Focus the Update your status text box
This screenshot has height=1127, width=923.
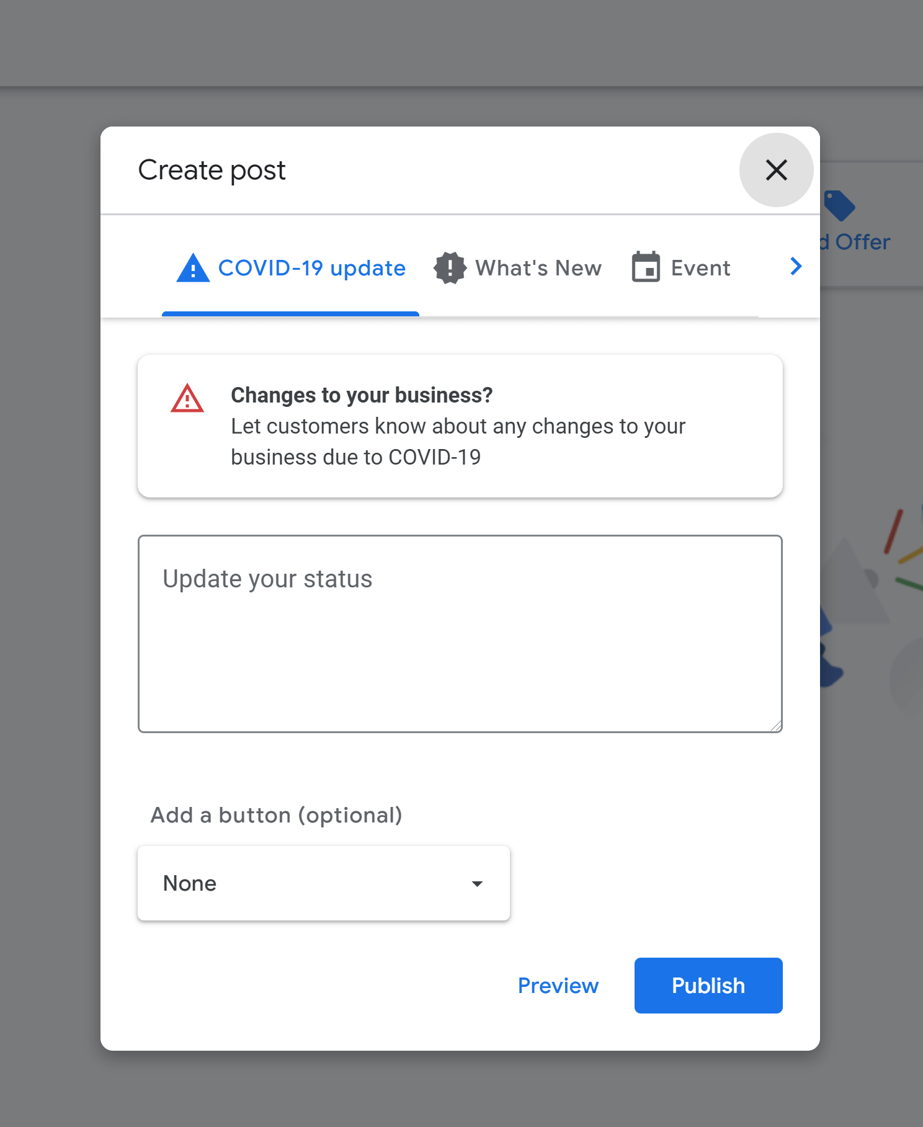[x=460, y=634]
